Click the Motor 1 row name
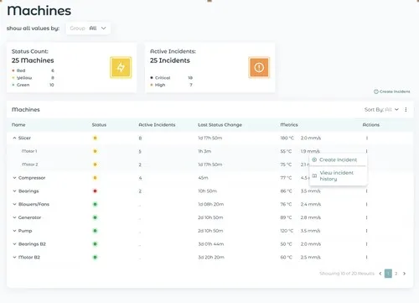Screen dimensions: 419x303 [29, 151]
